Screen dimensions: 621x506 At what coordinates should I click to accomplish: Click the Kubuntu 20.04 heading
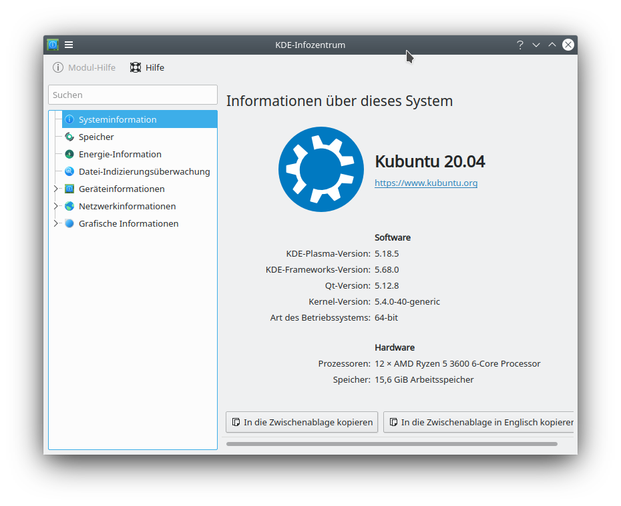430,161
